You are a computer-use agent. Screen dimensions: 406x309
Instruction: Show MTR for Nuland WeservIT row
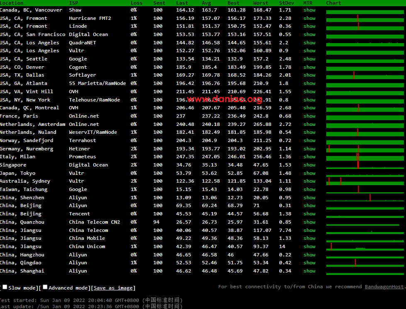pyautogui.click(x=309, y=132)
